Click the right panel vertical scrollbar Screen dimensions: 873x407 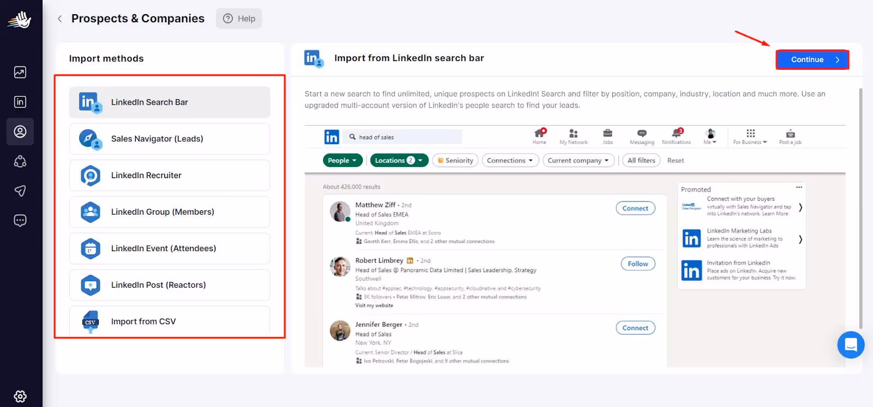861,207
